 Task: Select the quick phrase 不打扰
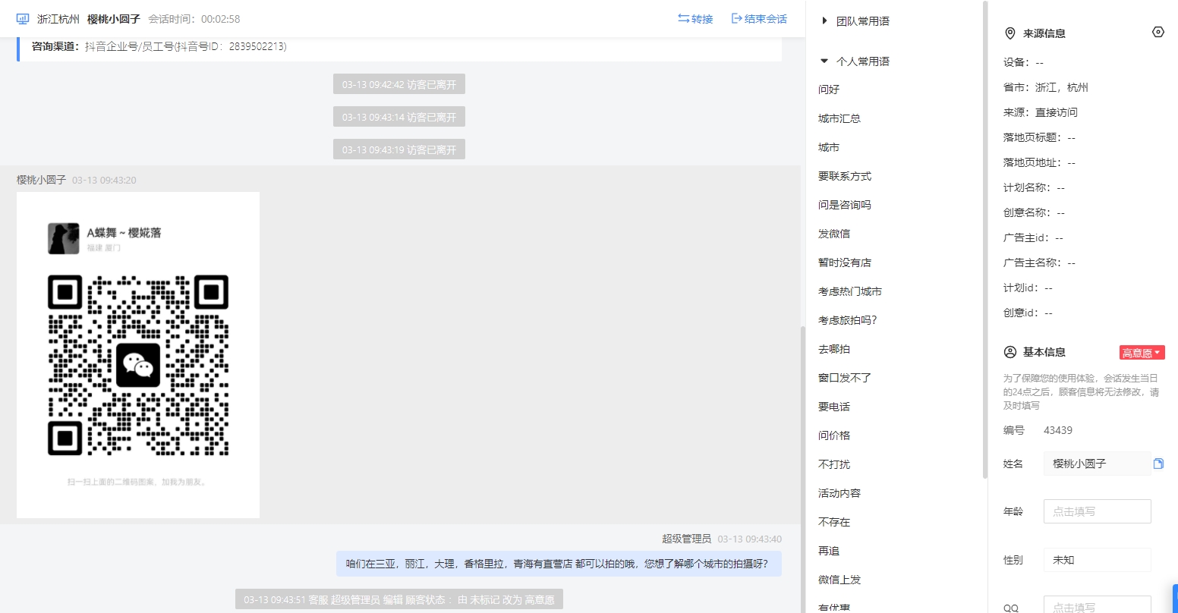tap(834, 464)
